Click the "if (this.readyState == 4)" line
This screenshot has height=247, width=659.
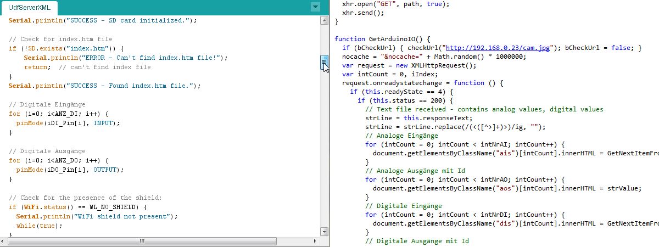(401, 92)
